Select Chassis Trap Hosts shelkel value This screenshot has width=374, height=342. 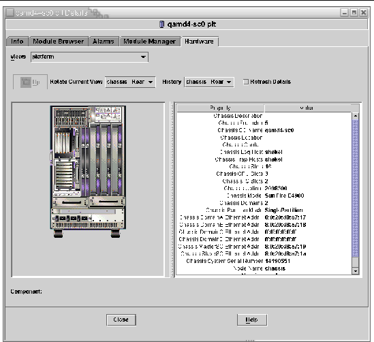click(x=274, y=159)
